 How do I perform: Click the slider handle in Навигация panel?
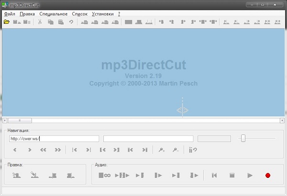(243, 138)
